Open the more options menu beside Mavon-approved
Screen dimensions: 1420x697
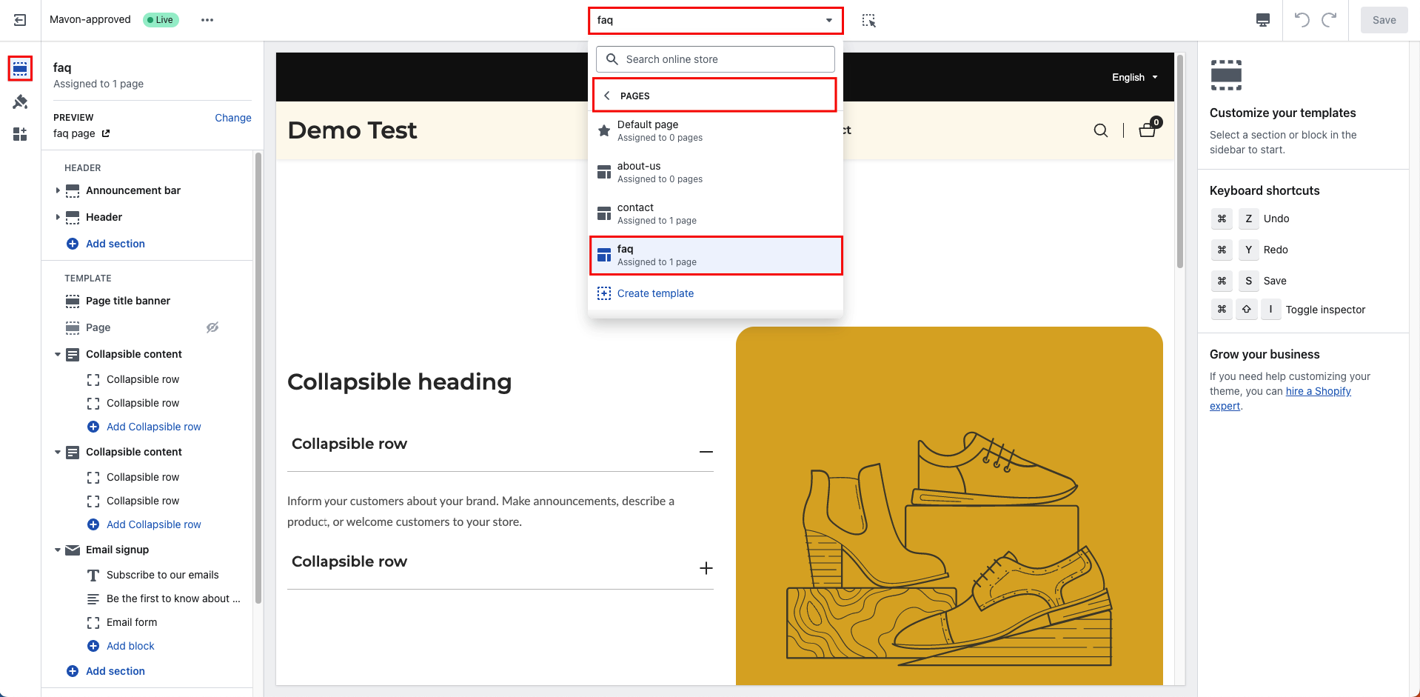click(207, 20)
